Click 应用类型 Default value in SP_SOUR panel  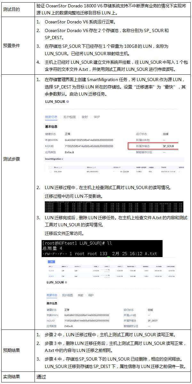click(69, 152)
